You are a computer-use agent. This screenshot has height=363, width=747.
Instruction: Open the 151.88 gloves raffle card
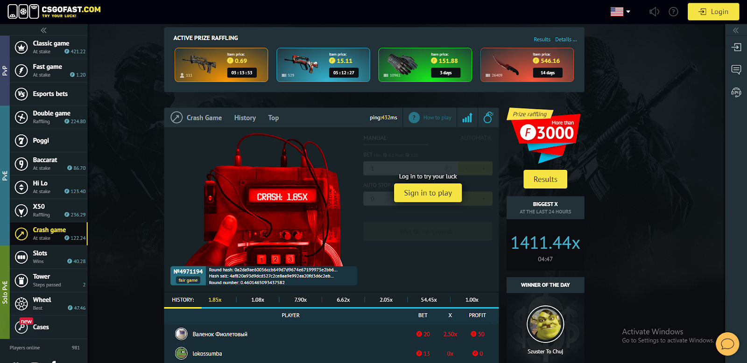pos(425,65)
